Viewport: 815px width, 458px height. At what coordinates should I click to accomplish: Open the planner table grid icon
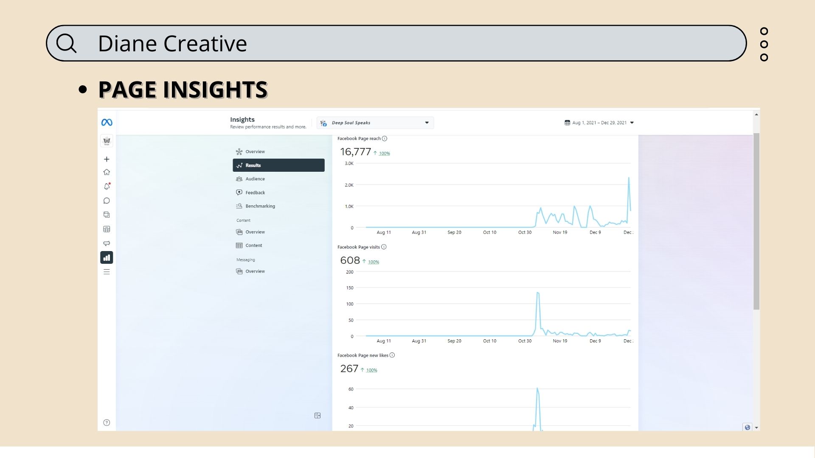click(107, 229)
